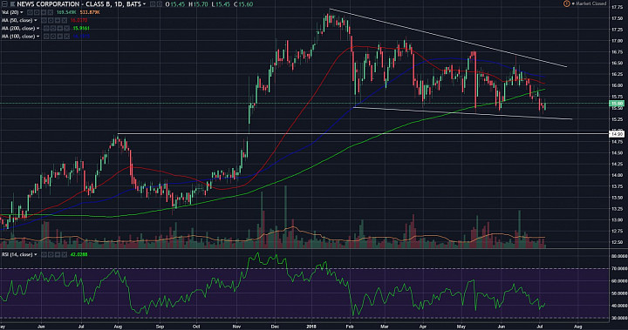Image resolution: width=628 pixels, height=330 pixels.
Task: Toggle visibility of MA (200, close)
Action: (46, 29)
